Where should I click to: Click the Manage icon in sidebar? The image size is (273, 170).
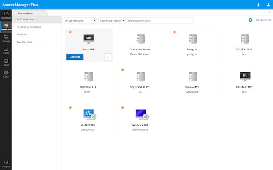(6, 38)
